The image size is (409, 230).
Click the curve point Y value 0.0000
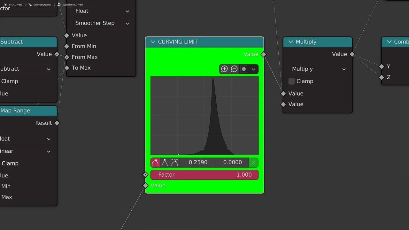pyautogui.click(x=232, y=163)
